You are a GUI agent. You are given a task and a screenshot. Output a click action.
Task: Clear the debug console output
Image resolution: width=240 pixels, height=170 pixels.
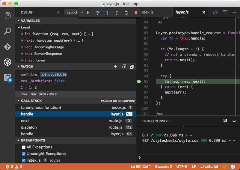[x=225, y=121]
